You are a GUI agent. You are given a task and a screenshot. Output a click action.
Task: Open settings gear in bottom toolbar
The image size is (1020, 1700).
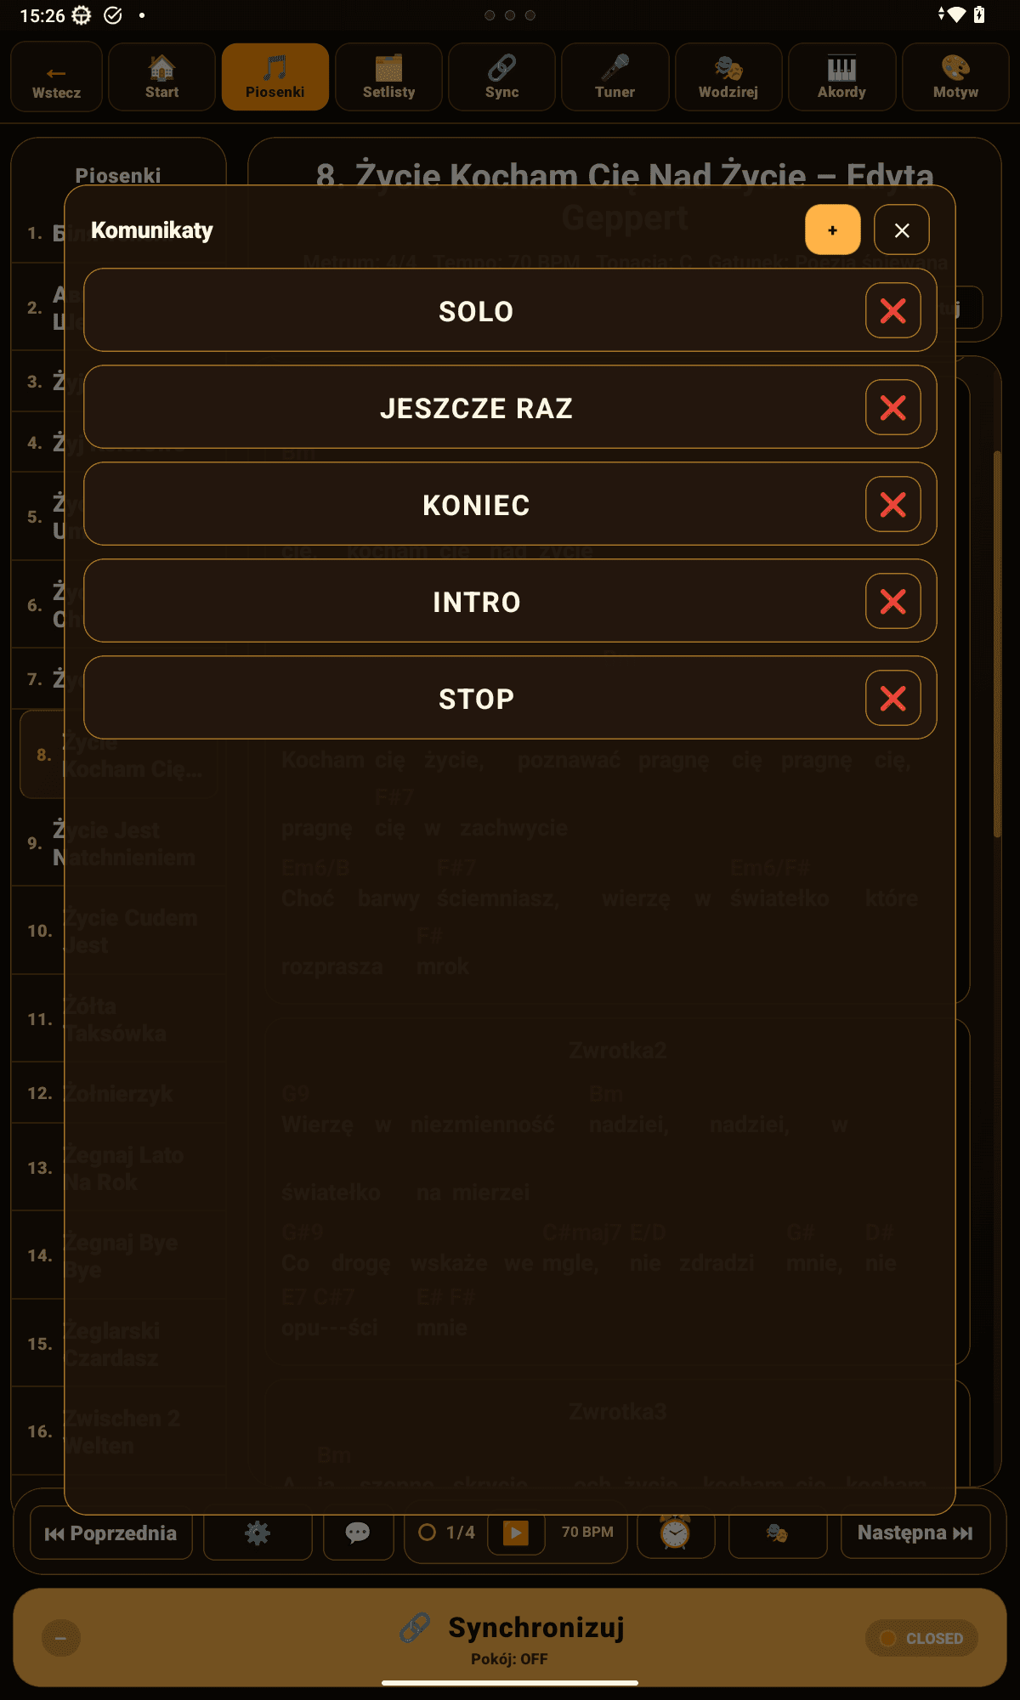tap(258, 1533)
